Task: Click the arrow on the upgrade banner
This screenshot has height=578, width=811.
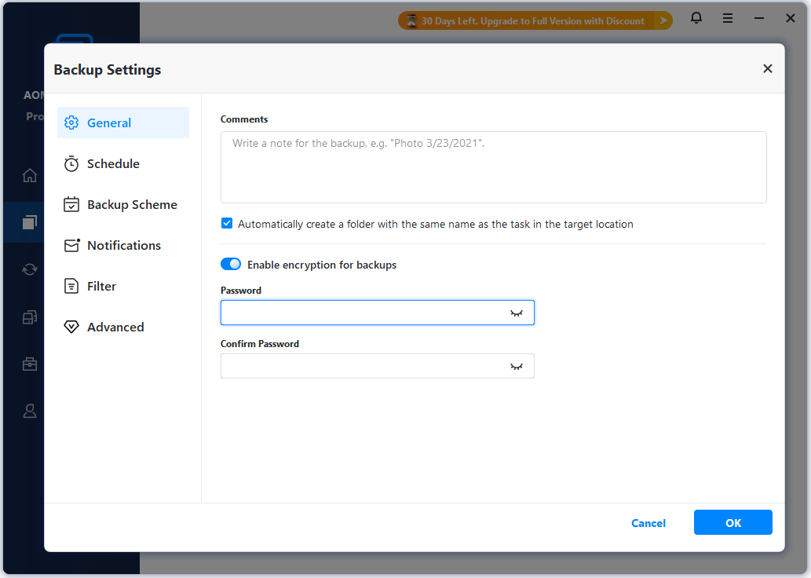Action: tap(663, 20)
